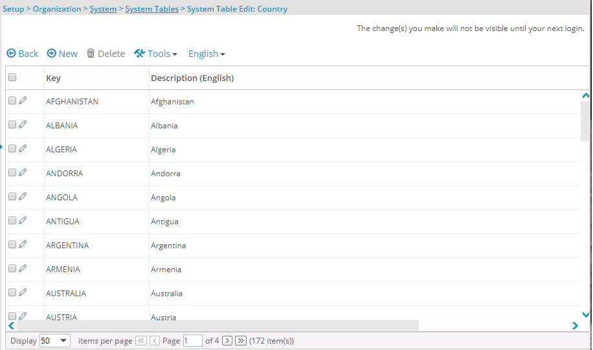Click the previous page arrow
Image resolution: width=593 pixels, height=350 pixels.
[154, 340]
